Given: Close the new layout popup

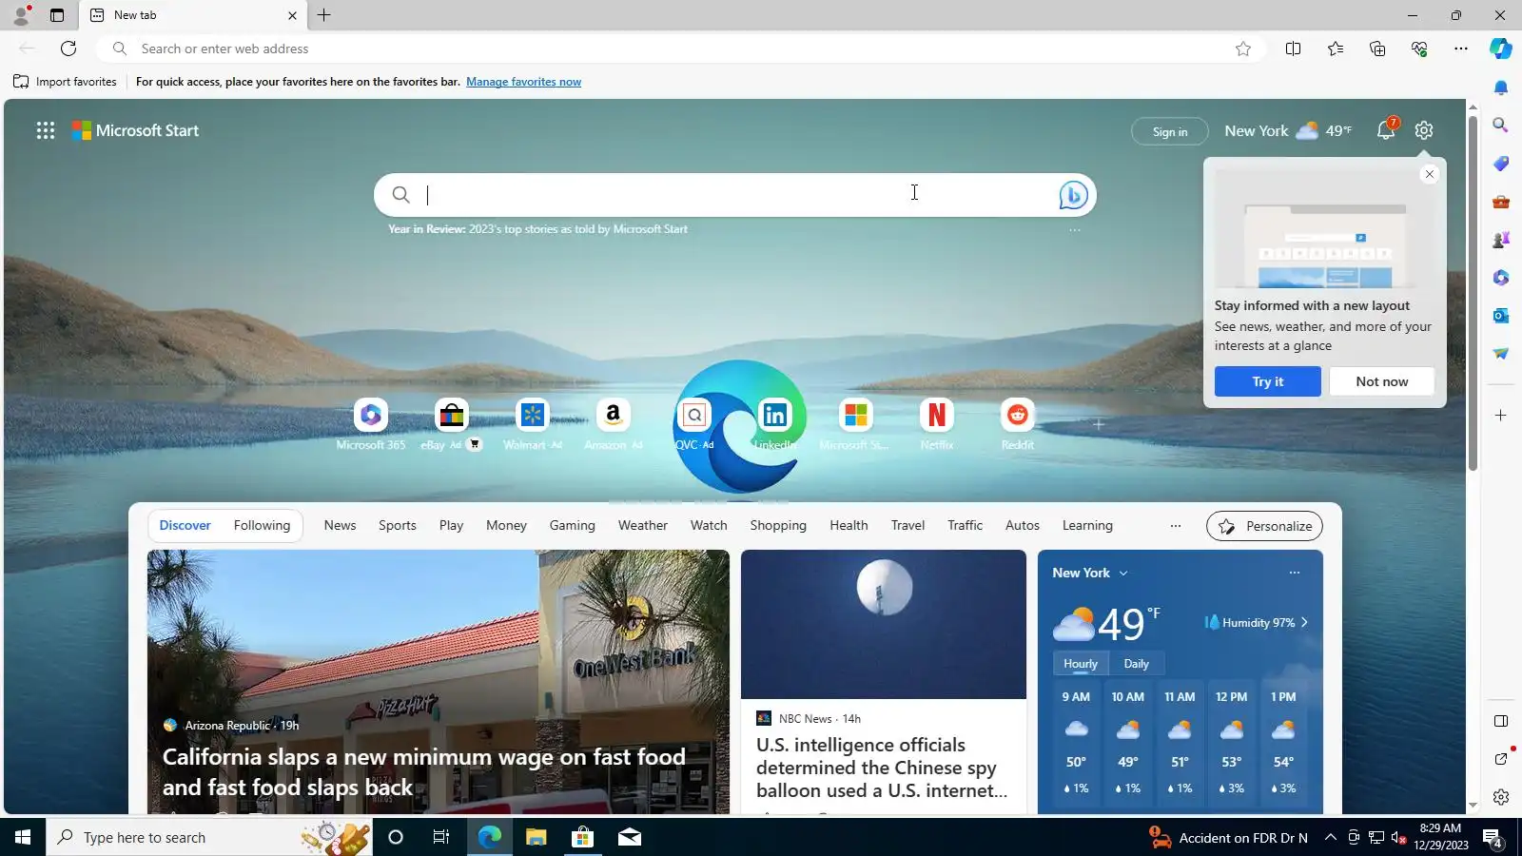Looking at the screenshot, I should point(1429,174).
